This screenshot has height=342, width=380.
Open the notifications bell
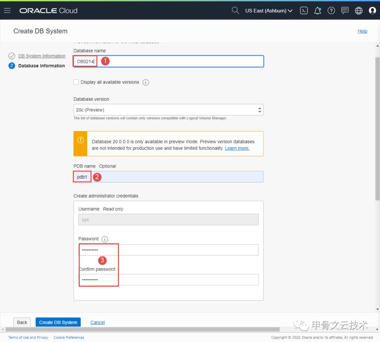click(317, 11)
